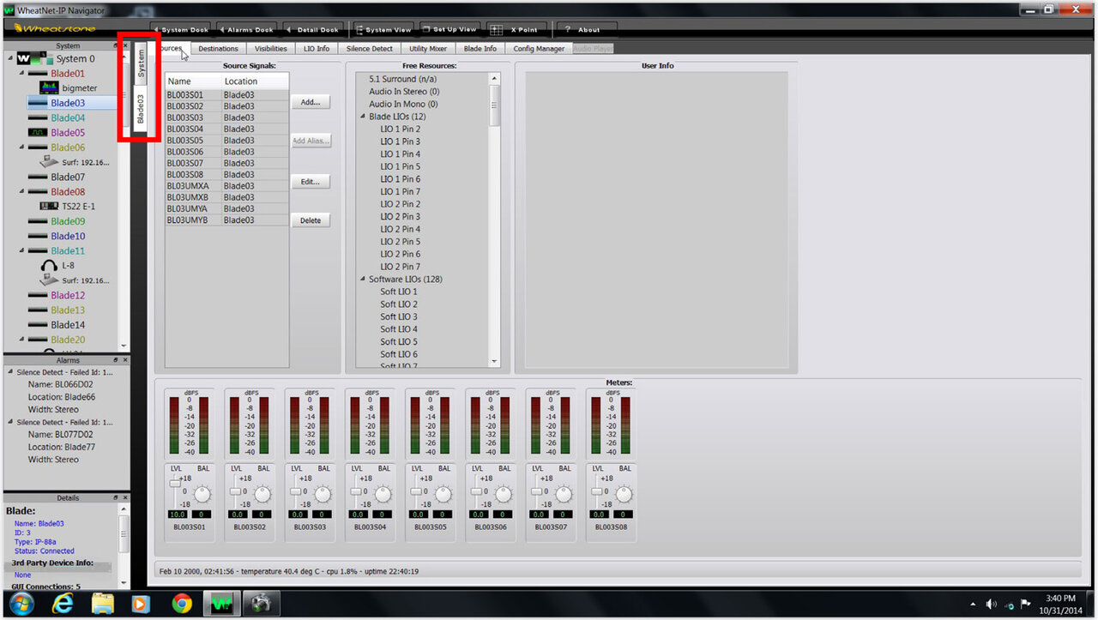Open X Point crosspoint grid view
The image size is (1098, 620).
point(516,29)
